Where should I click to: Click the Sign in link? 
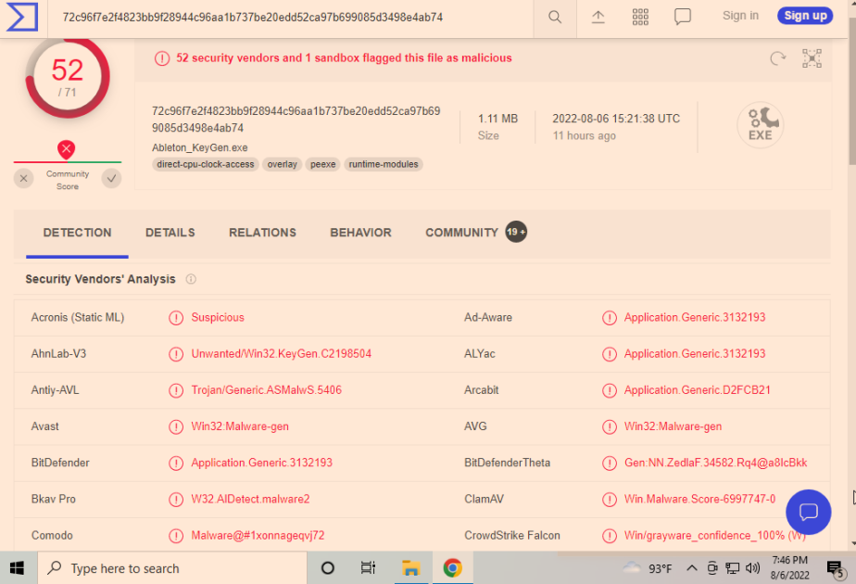coord(740,16)
